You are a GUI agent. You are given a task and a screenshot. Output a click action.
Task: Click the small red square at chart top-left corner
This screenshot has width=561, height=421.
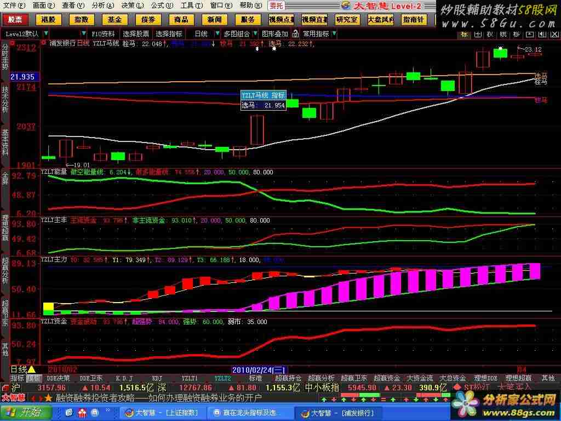(x=13, y=43)
